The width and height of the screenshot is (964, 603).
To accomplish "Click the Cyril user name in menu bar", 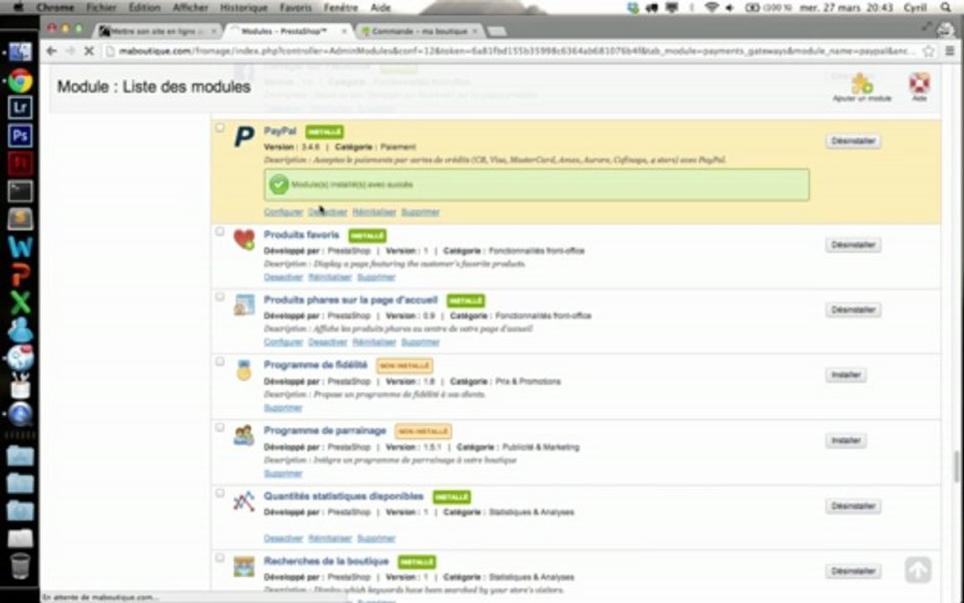I will (x=915, y=8).
